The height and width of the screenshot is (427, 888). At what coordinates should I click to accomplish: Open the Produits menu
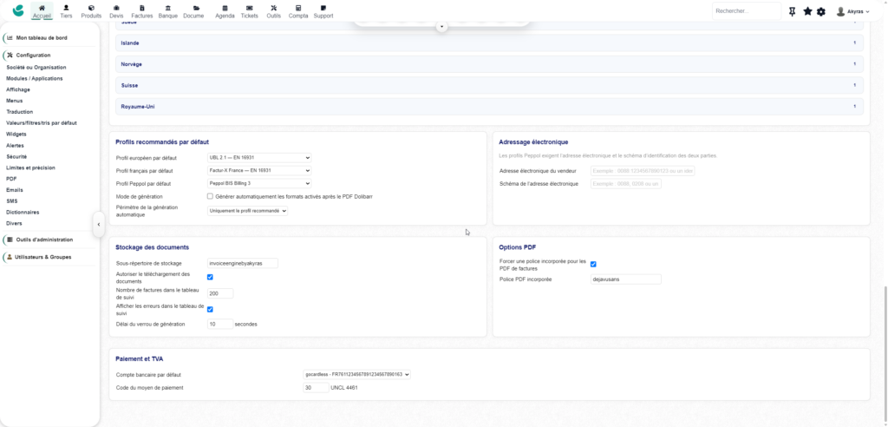coord(91,11)
